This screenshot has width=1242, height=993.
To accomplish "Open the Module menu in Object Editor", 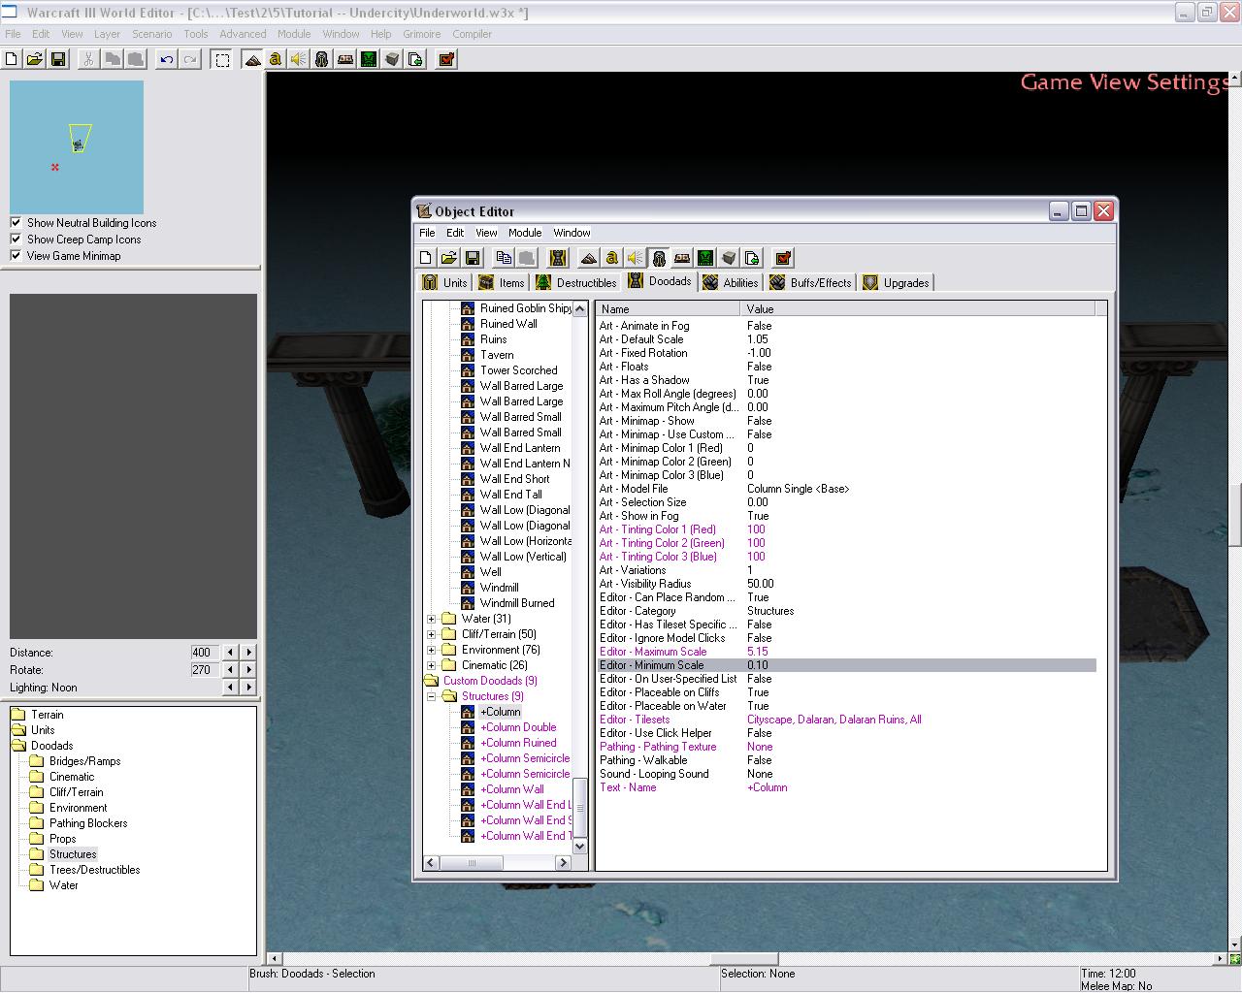I will pos(524,233).
